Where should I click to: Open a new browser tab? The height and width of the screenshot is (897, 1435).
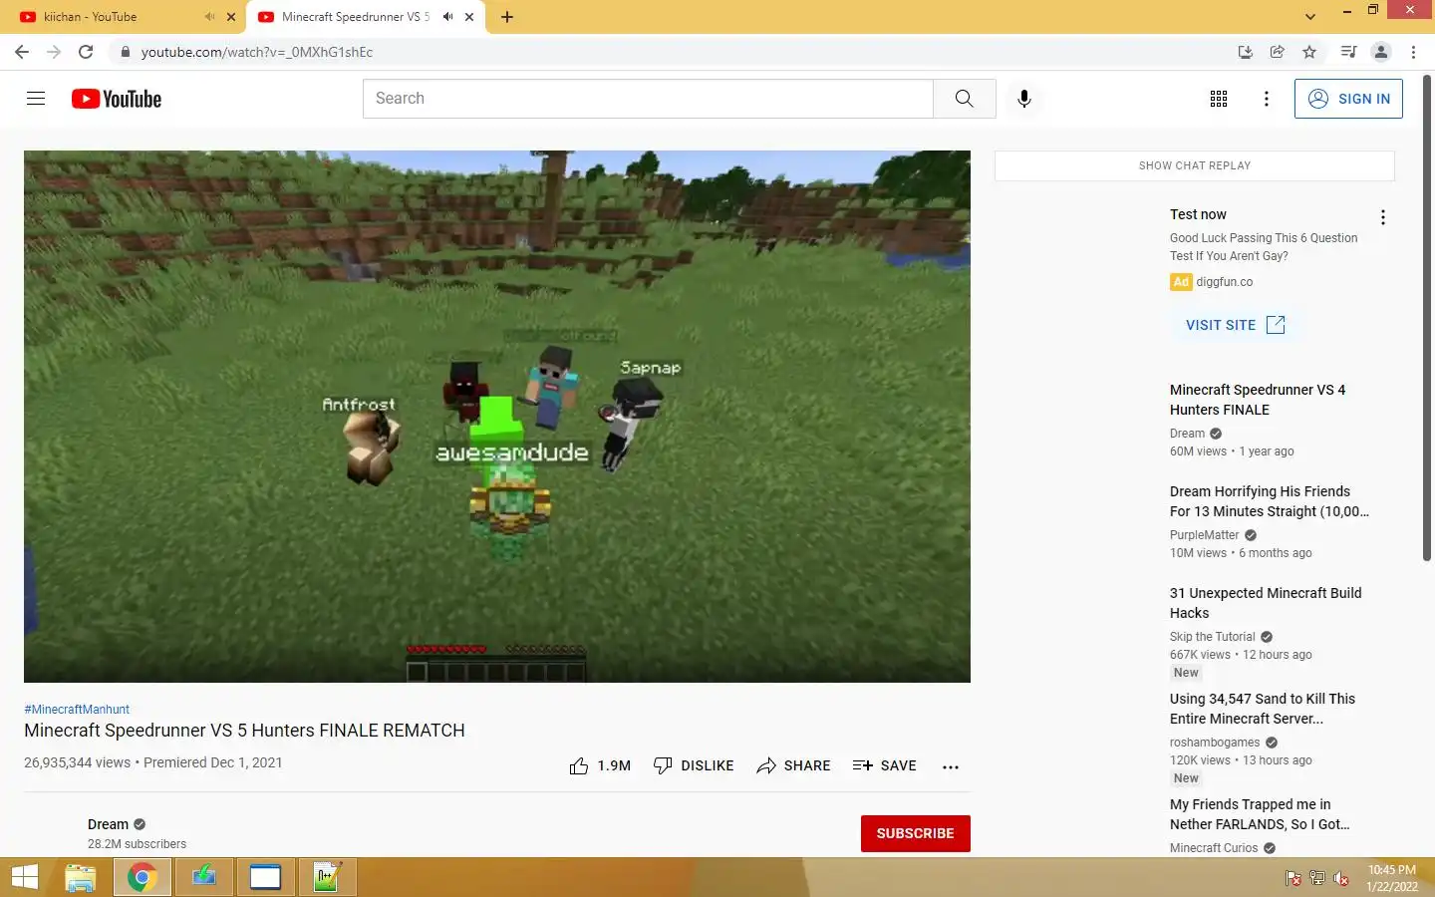[507, 17]
